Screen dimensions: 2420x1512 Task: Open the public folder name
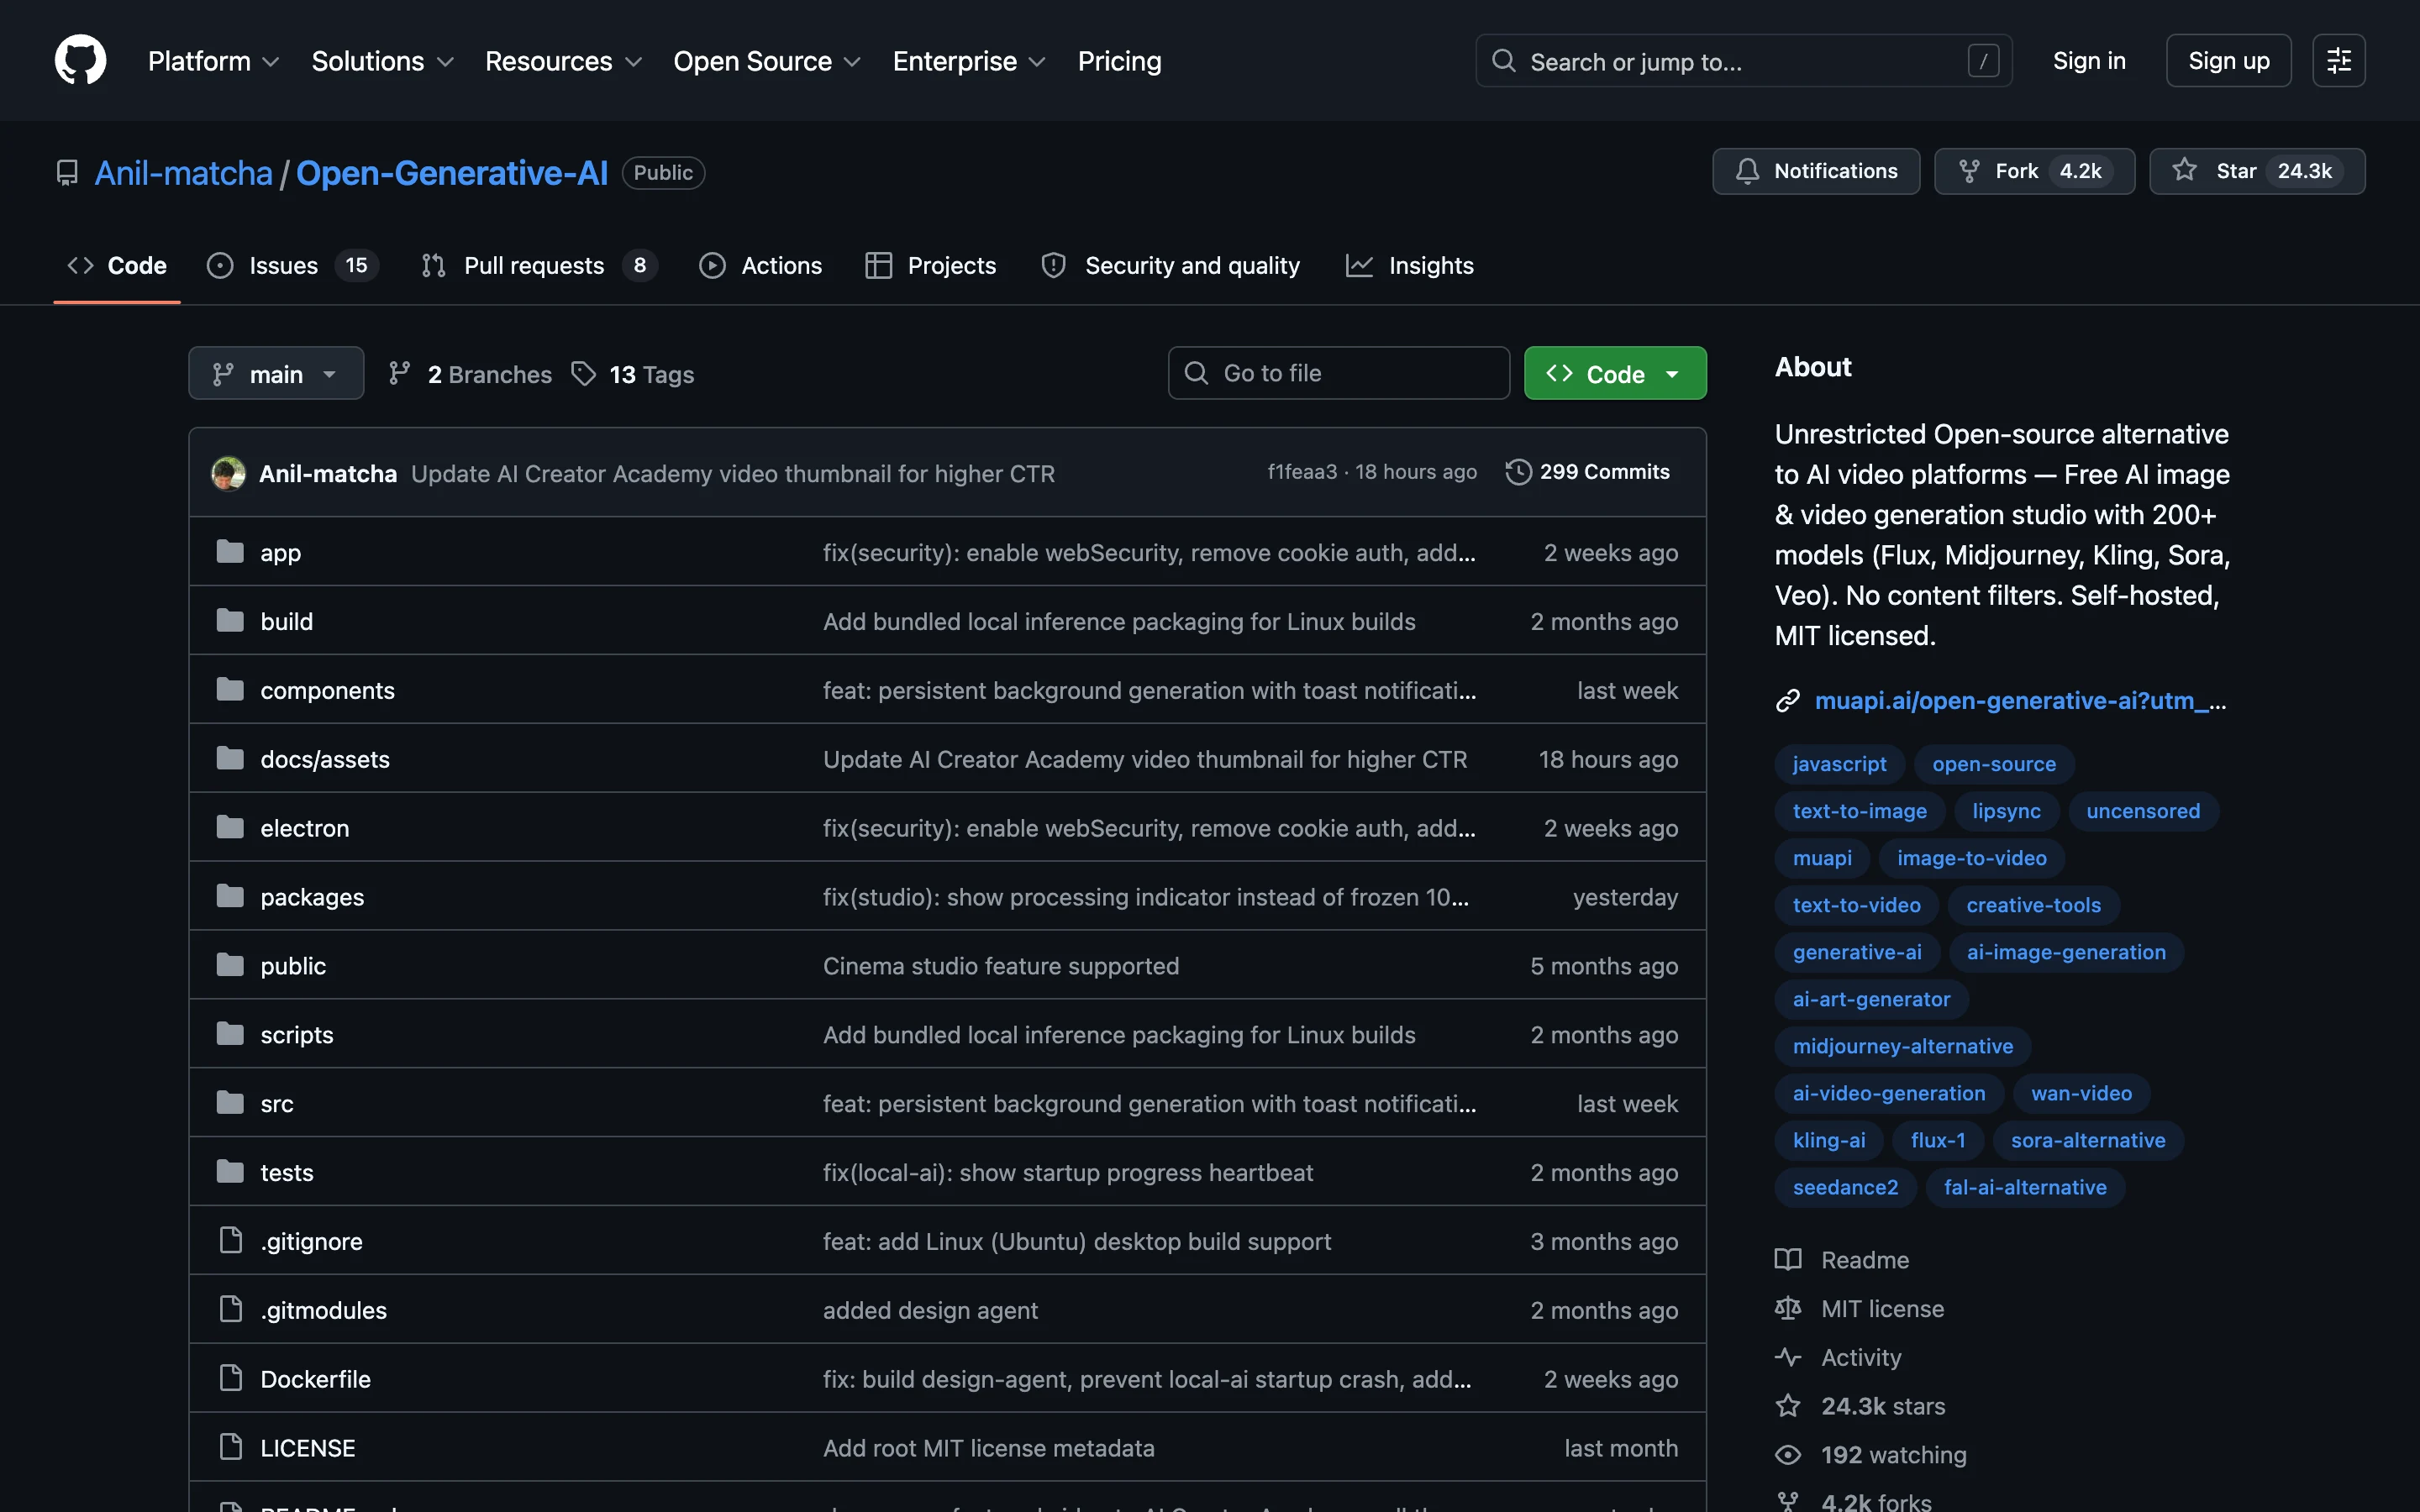click(x=293, y=966)
